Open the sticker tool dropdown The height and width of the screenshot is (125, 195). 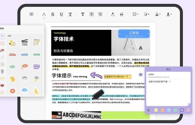point(147,14)
